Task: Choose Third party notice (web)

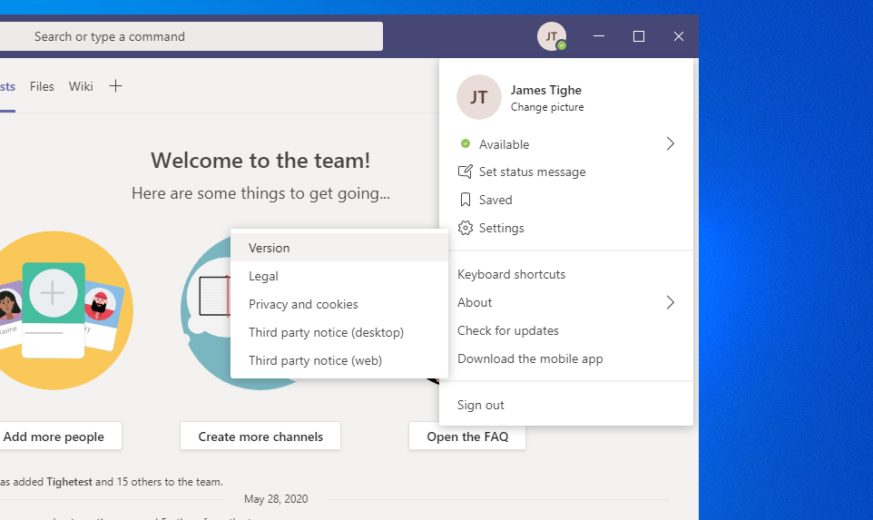Action: pyautogui.click(x=315, y=360)
